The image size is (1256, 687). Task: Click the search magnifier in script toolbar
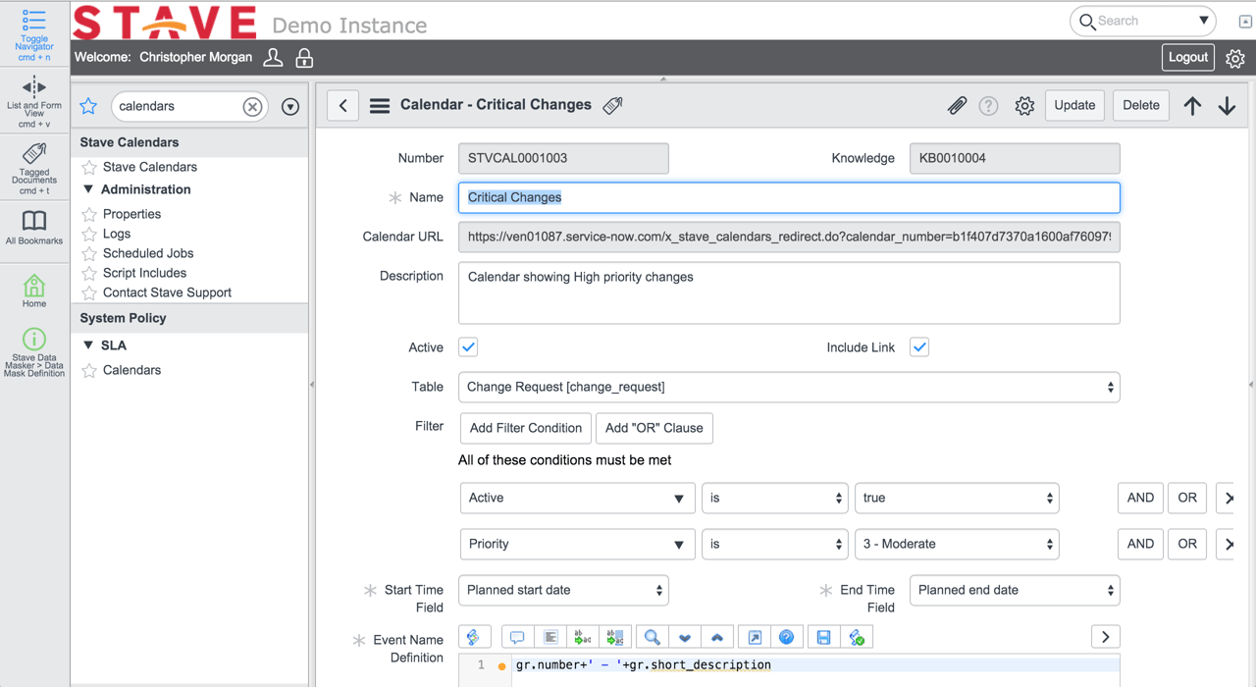(652, 637)
